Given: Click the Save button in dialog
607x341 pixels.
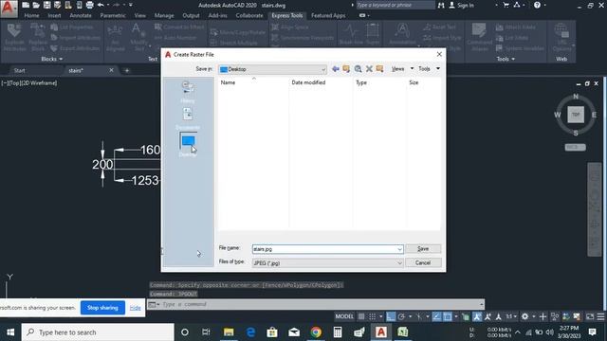Looking at the screenshot, I should coord(423,248).
